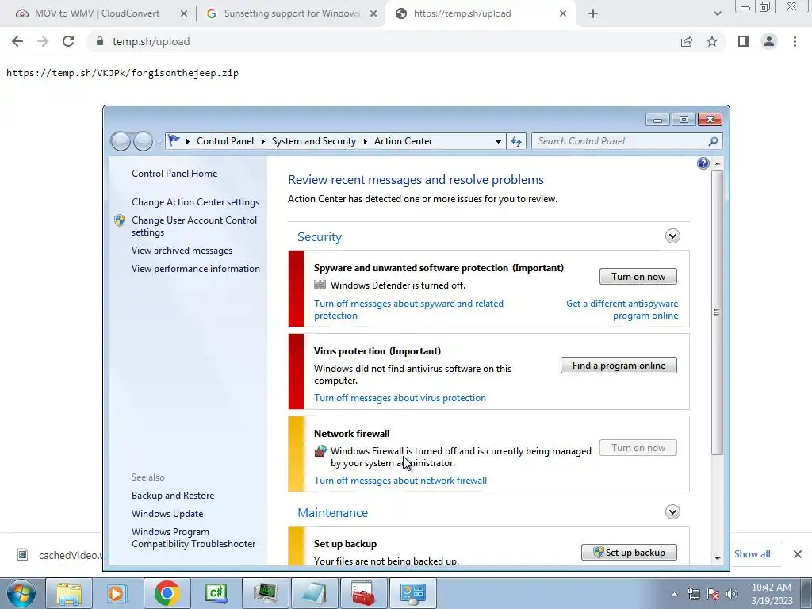
Task: Click the Chrome forward arrow
Action: coord(43,41)
